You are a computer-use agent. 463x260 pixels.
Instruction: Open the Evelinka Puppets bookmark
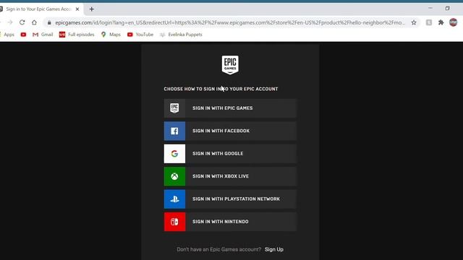tap(181, 35)
